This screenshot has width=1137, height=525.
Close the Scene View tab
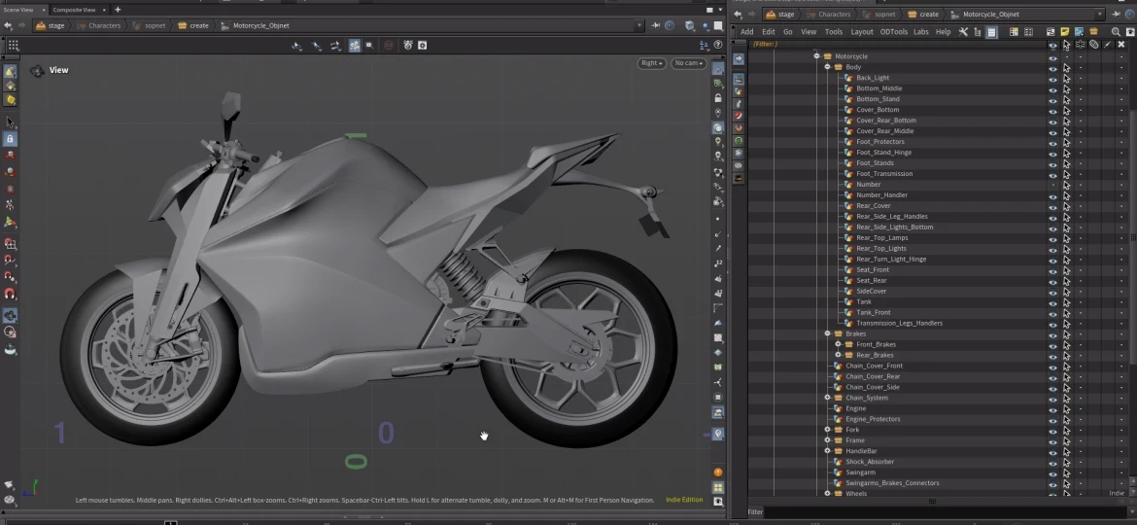click(42, 10)
